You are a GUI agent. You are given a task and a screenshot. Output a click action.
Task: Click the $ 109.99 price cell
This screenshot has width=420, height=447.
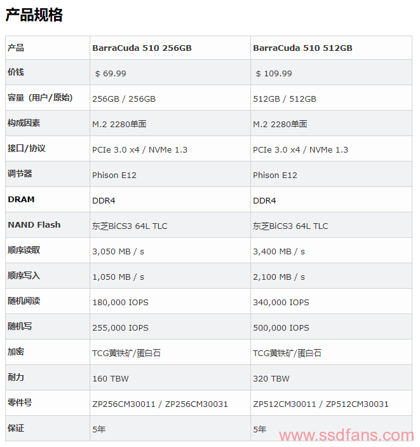(x=274, y=74)
